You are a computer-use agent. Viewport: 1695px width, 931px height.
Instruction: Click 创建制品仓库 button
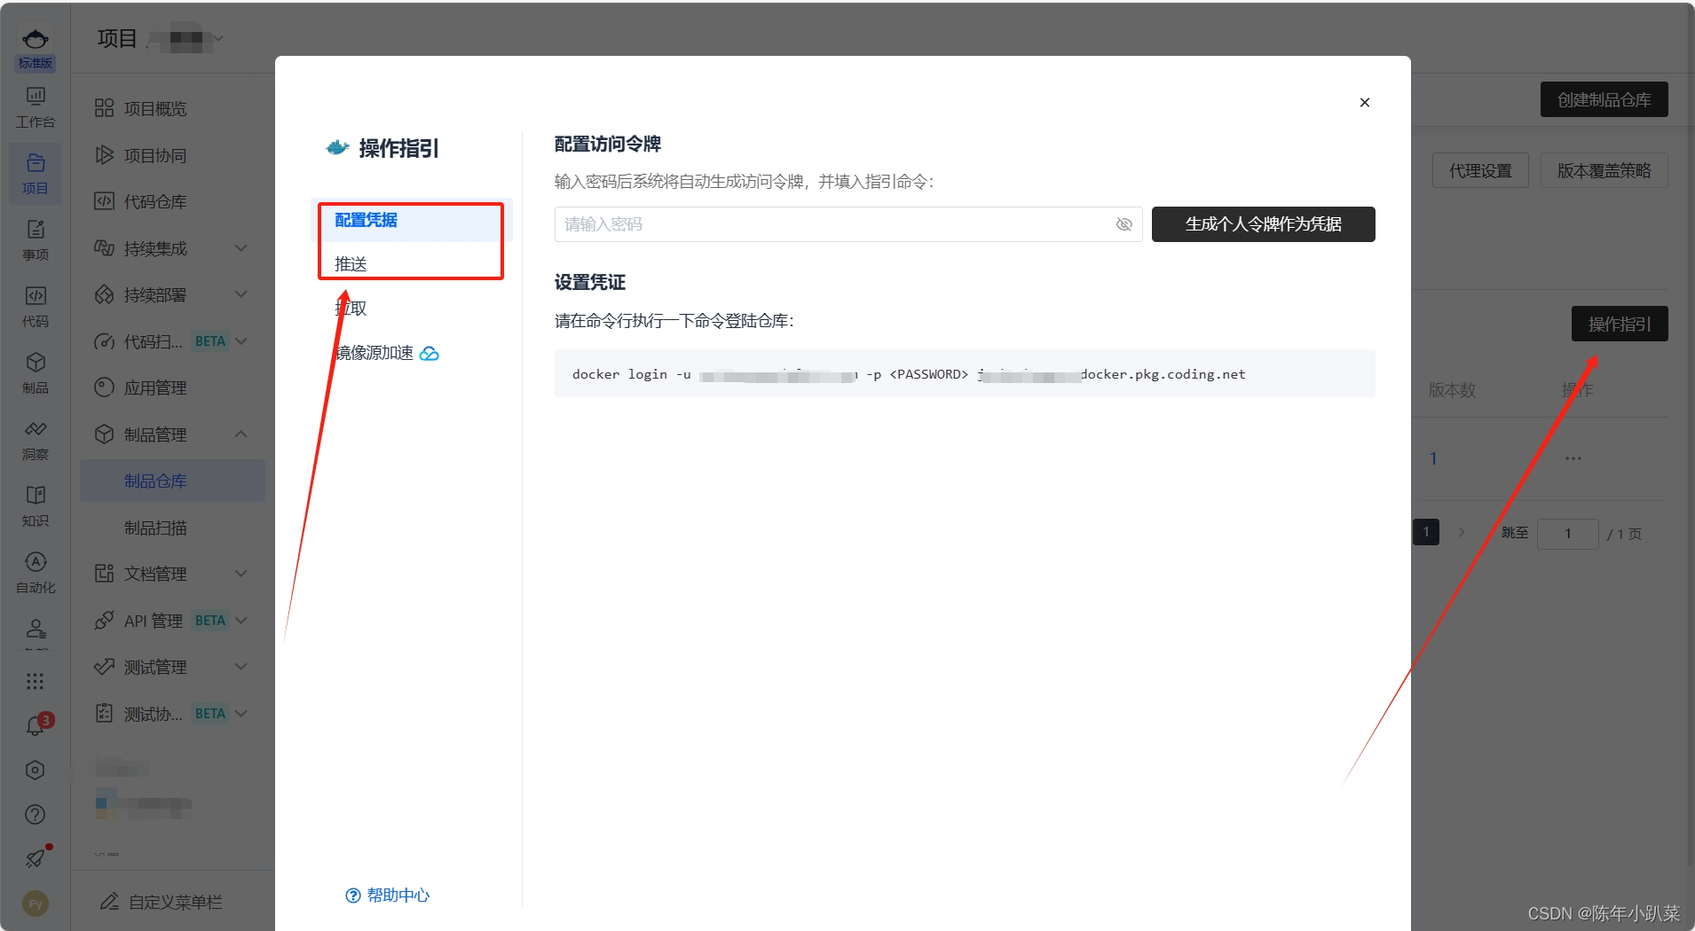click(x=1604, y=99)
